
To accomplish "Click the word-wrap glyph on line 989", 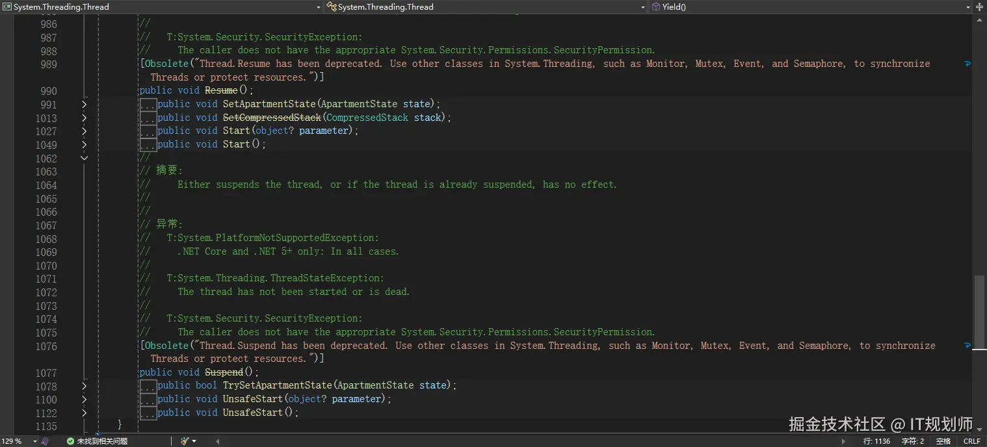I will point(967,64).
